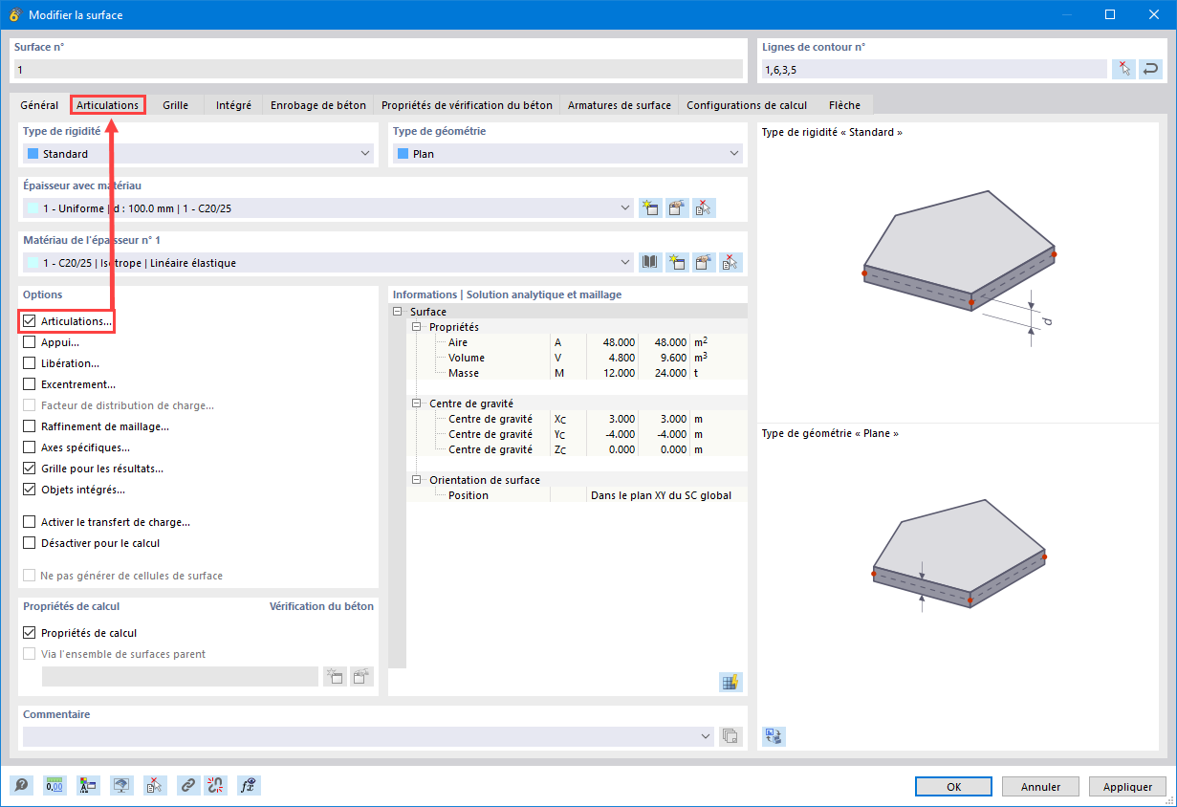Click the formula fx icon in bottom toolbar
The height and width of the screenshot is (807, 1177).
coord(250,786)
